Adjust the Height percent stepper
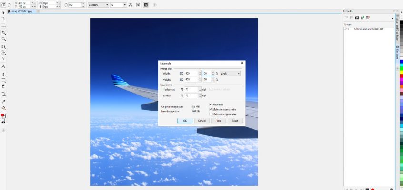This screenshot has height=190, width=403. [213, 80]
